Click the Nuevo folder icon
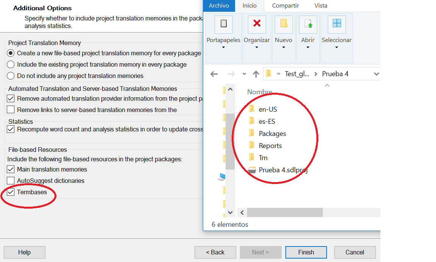Viewport: 436px width, 262px height. [x=283, y=24]
